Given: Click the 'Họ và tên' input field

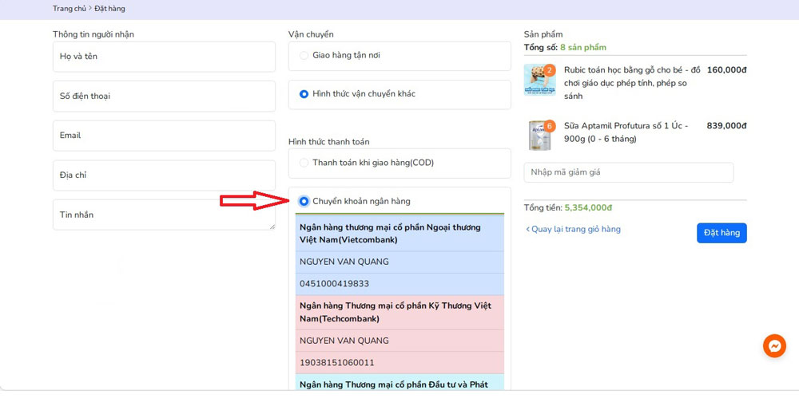Looking at the screenshot, I should (x=164, y=57).
